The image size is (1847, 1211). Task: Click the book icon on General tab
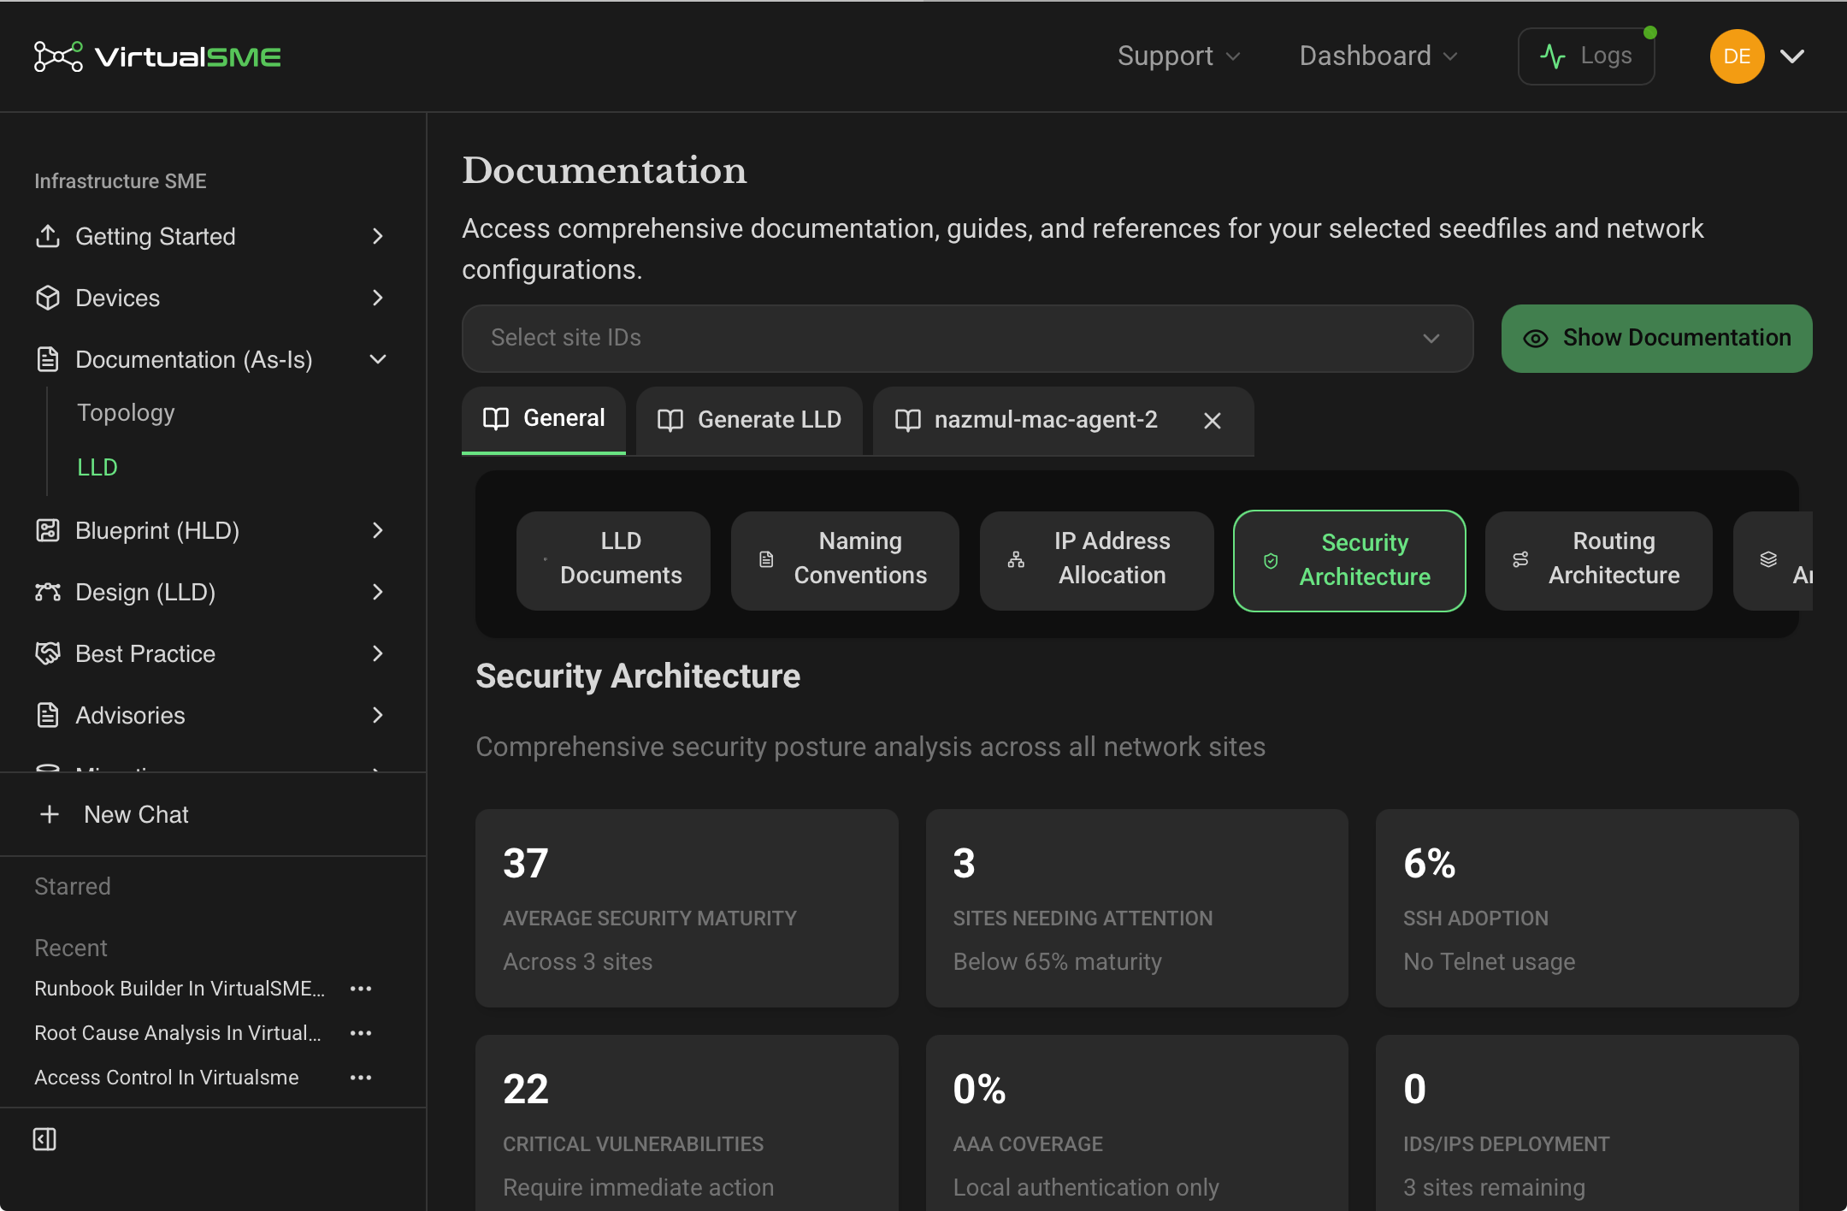click(x=496, y=418)
